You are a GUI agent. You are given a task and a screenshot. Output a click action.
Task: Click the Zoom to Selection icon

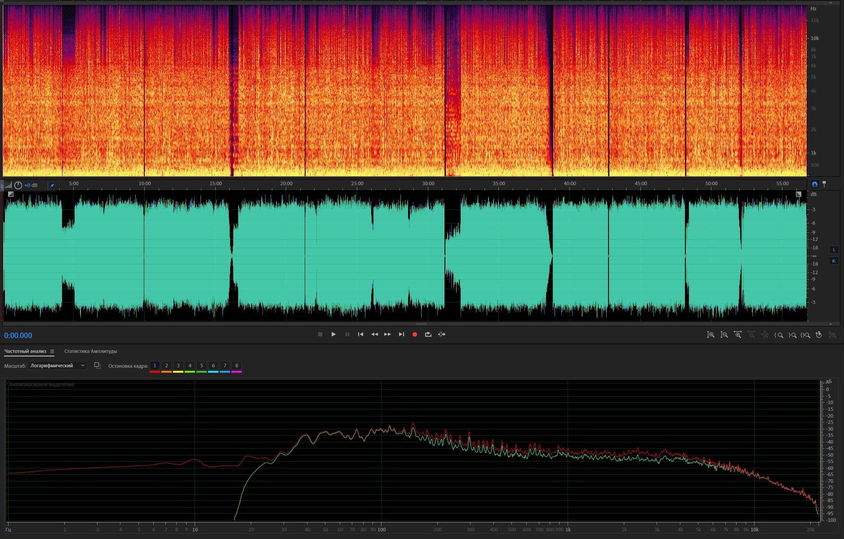pos(805,335)
